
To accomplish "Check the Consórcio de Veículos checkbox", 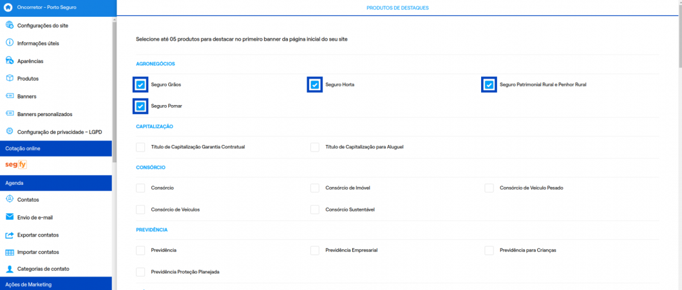I will coord(140,209).
